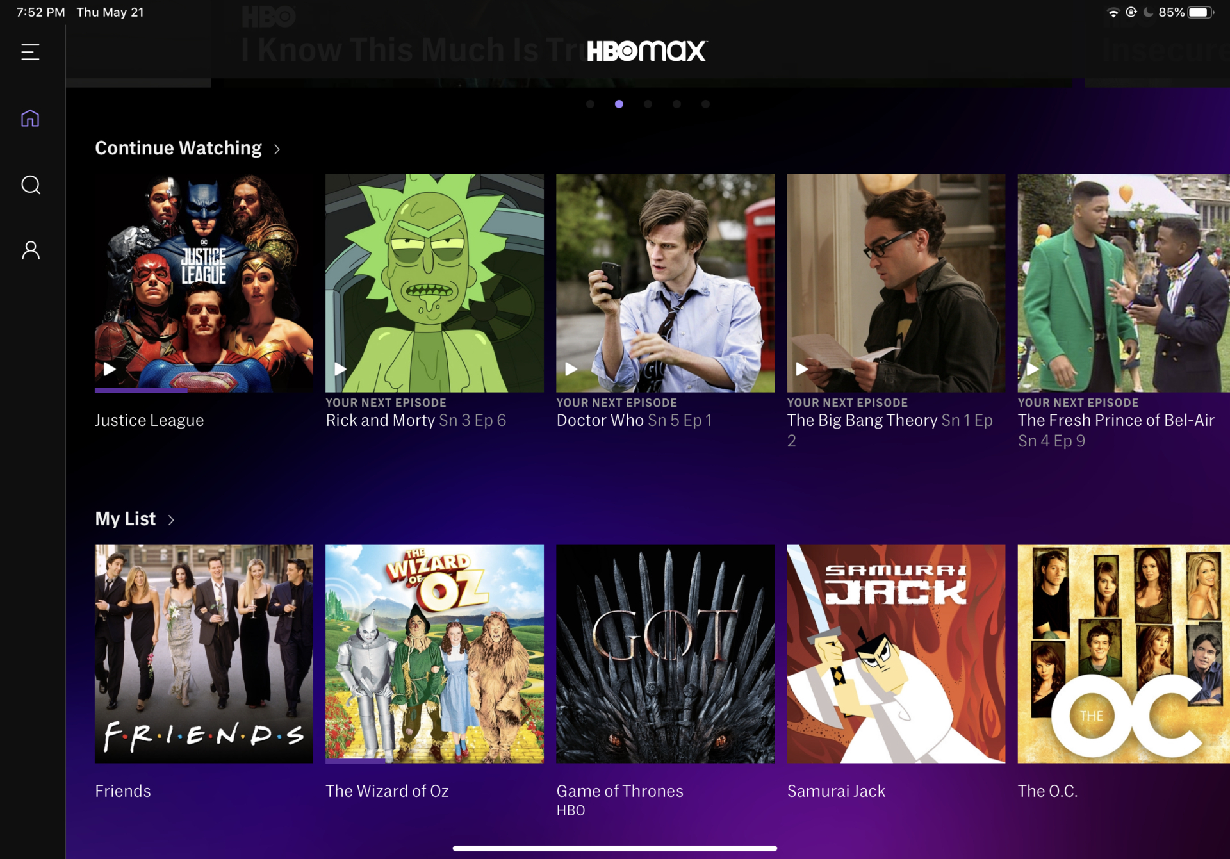The height and width of the screenshot is (859, 1230).
Task: Select Friends from My List
Action: 203,653
